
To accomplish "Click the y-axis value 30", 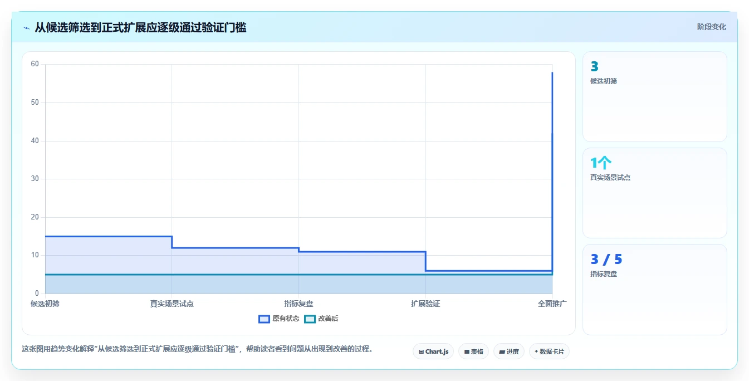I will coord(35,179).
